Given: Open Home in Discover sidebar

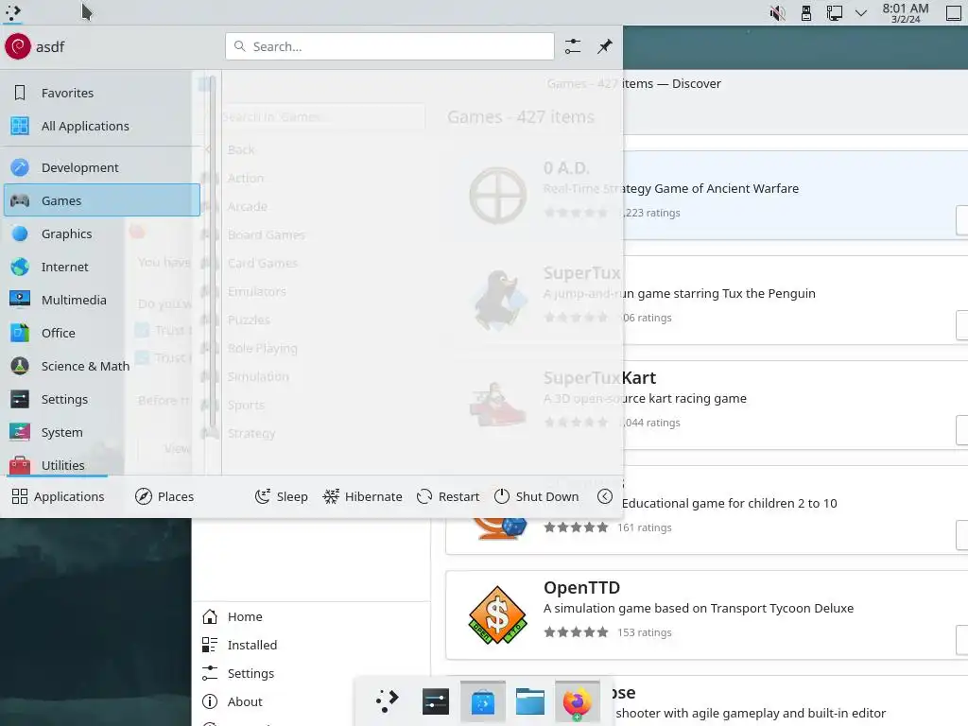Looking at the screenshot, I should tap(312, 616).
